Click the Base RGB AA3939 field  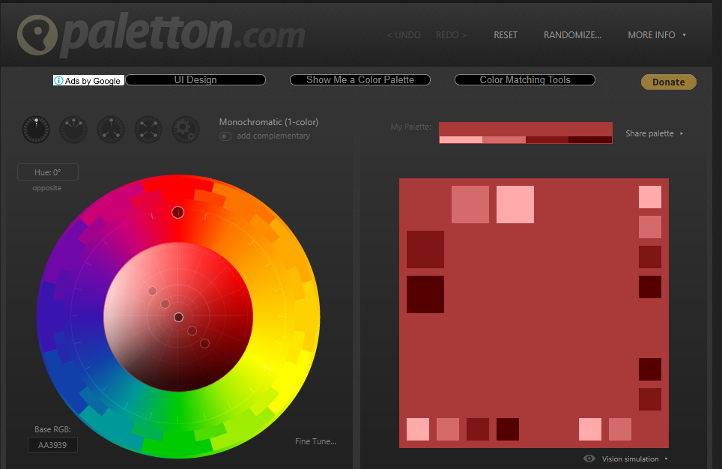(x=52, y=445)
